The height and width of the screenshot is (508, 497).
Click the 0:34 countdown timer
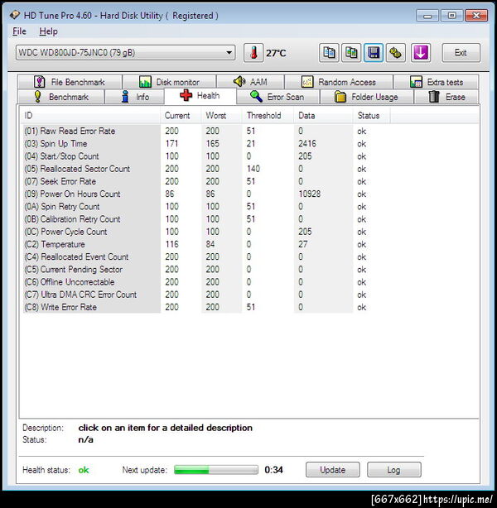[273, 470]
